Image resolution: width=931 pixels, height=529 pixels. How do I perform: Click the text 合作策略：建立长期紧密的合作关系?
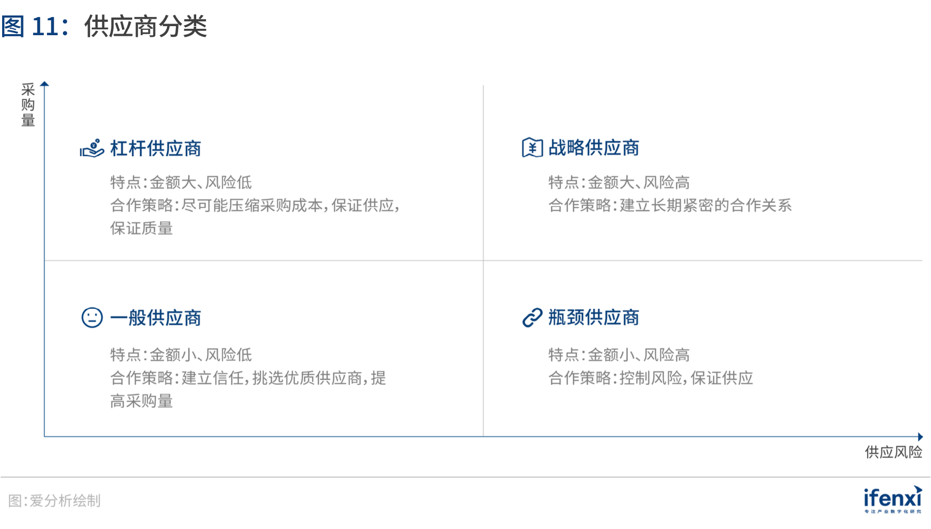point(670,205)
